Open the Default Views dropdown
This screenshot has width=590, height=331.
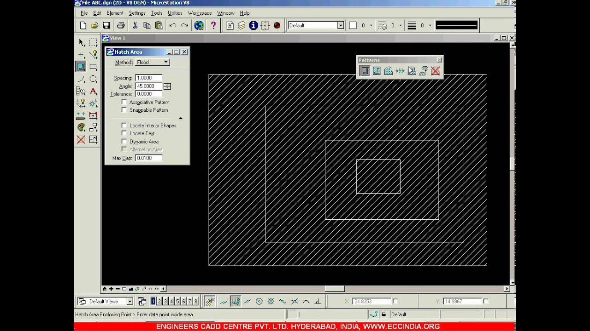(x=130, y=302)
